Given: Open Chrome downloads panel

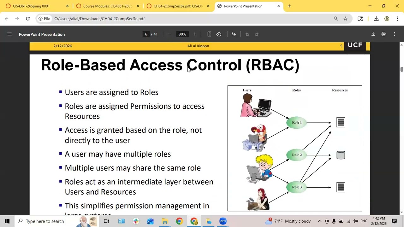Looking at the screenshot, I should click(376, 19).
